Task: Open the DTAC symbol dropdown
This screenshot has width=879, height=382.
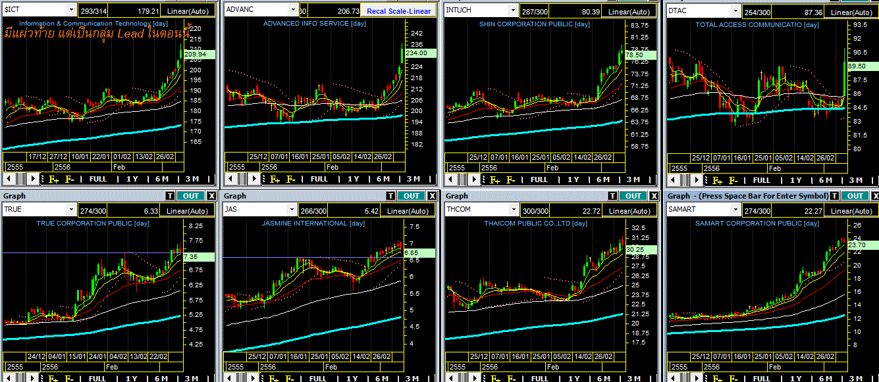Action: [736, 11]
